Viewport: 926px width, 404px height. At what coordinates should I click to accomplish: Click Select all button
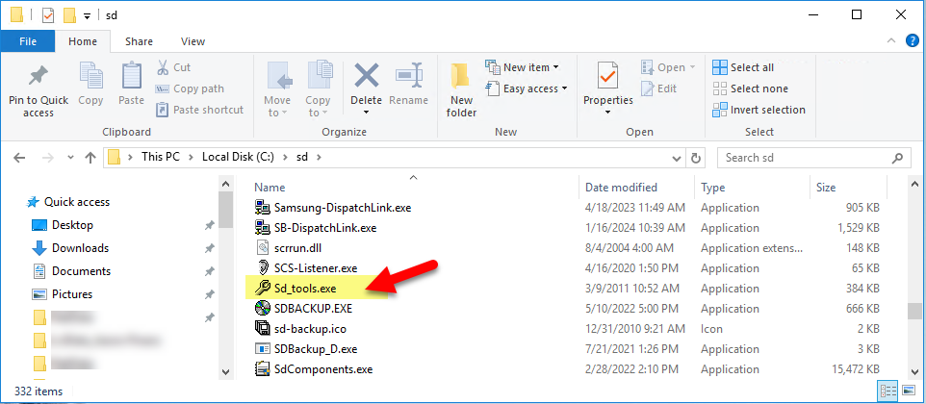[x=742, y=67]
